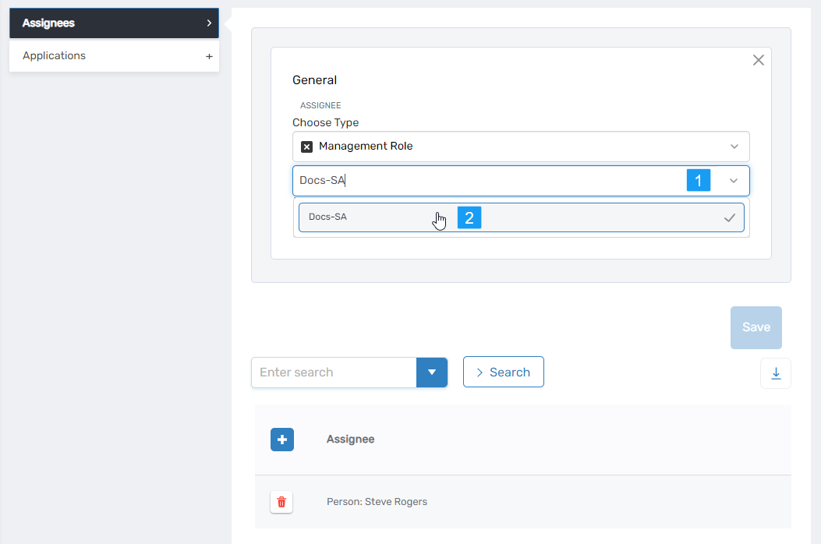Click the download assignees icon
Image resolution: width=821 pixels, height=544 pixels.
click(776, 373)
